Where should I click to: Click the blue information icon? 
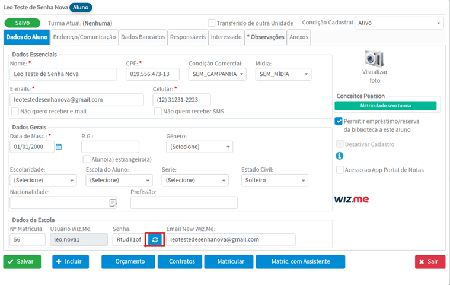pos(340,156)
